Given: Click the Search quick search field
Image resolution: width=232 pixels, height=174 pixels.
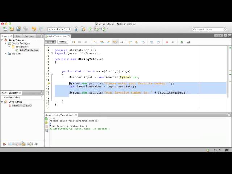Looking at the screenshot, I should coord(210,30).
